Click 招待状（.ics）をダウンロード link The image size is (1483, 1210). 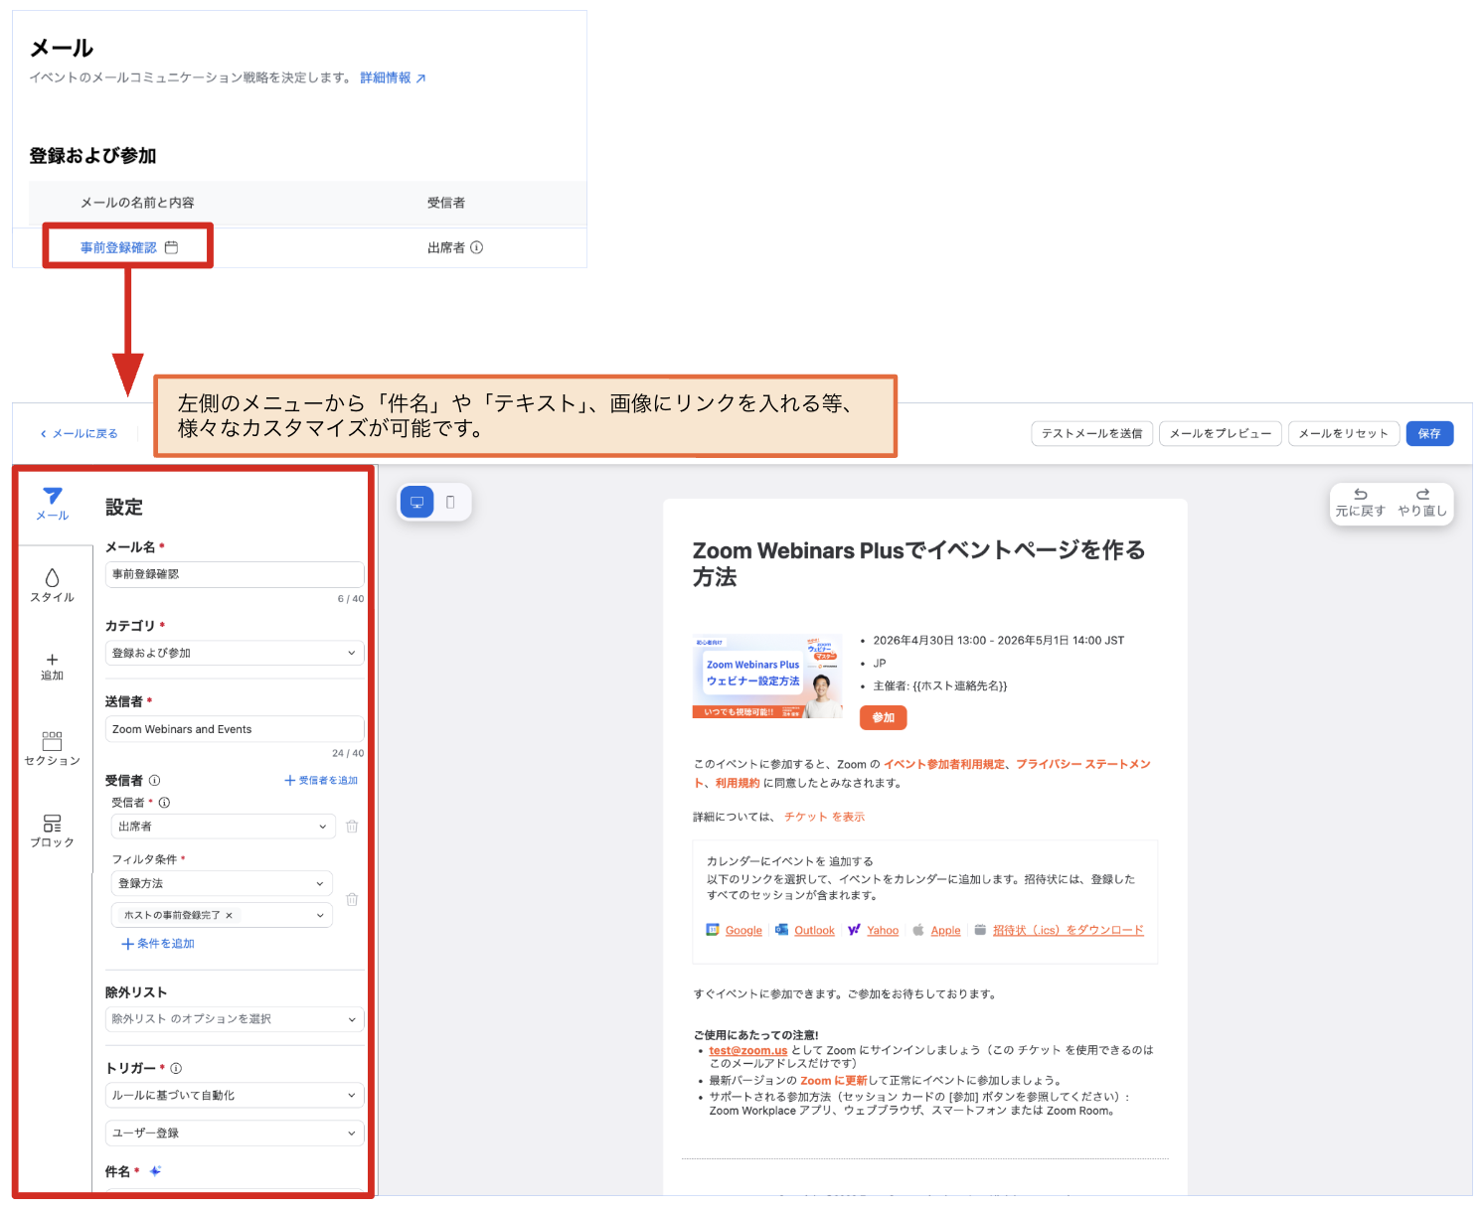tap(1069, 931)
